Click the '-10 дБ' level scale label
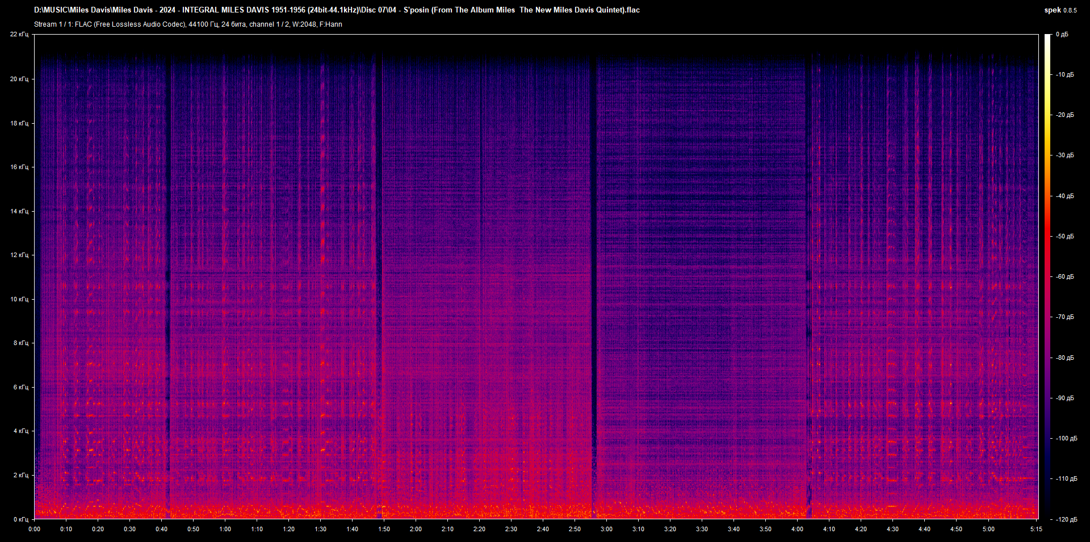Image resolution: width=1090 pixels, height=542 pixels. (x=1064, y=75)
